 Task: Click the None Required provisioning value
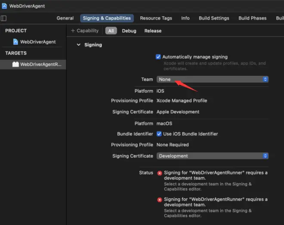click(x=173, y=145)
